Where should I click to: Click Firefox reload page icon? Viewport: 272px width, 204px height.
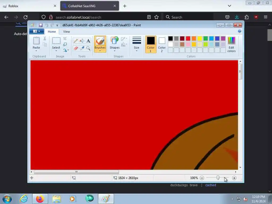pyautogui.click(x=25, y=17)
